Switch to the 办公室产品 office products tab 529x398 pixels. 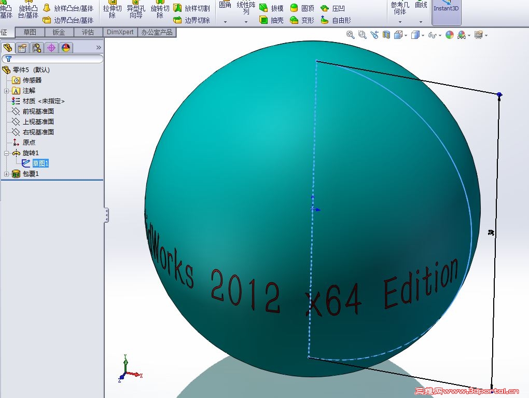point(157,32)
